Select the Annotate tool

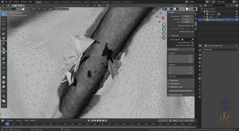tap(4, 43)
